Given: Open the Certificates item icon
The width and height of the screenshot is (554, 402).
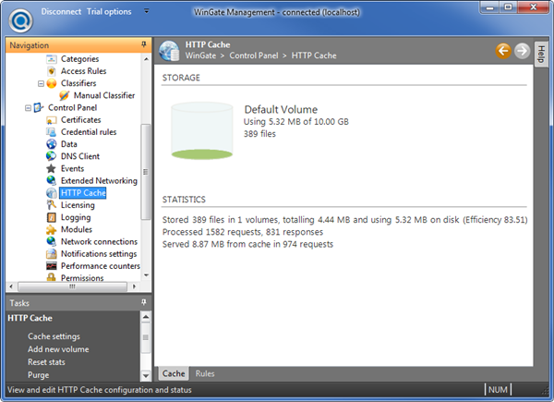Looking at the screenshot, I should click(52, 120).
